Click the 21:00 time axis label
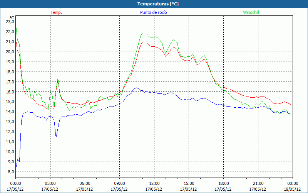This screenshot has height=193, width=308. tap(258, 184)
